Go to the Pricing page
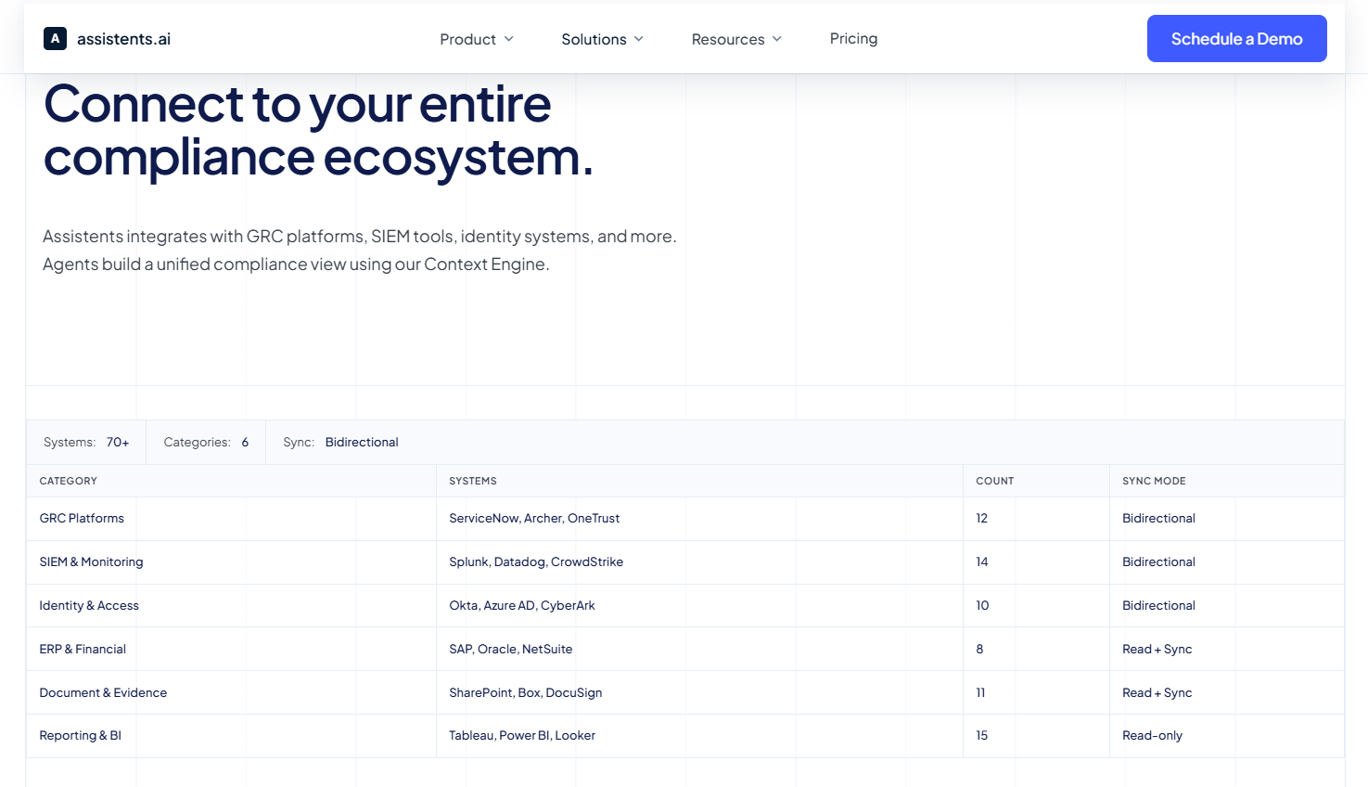 point(853,38)
